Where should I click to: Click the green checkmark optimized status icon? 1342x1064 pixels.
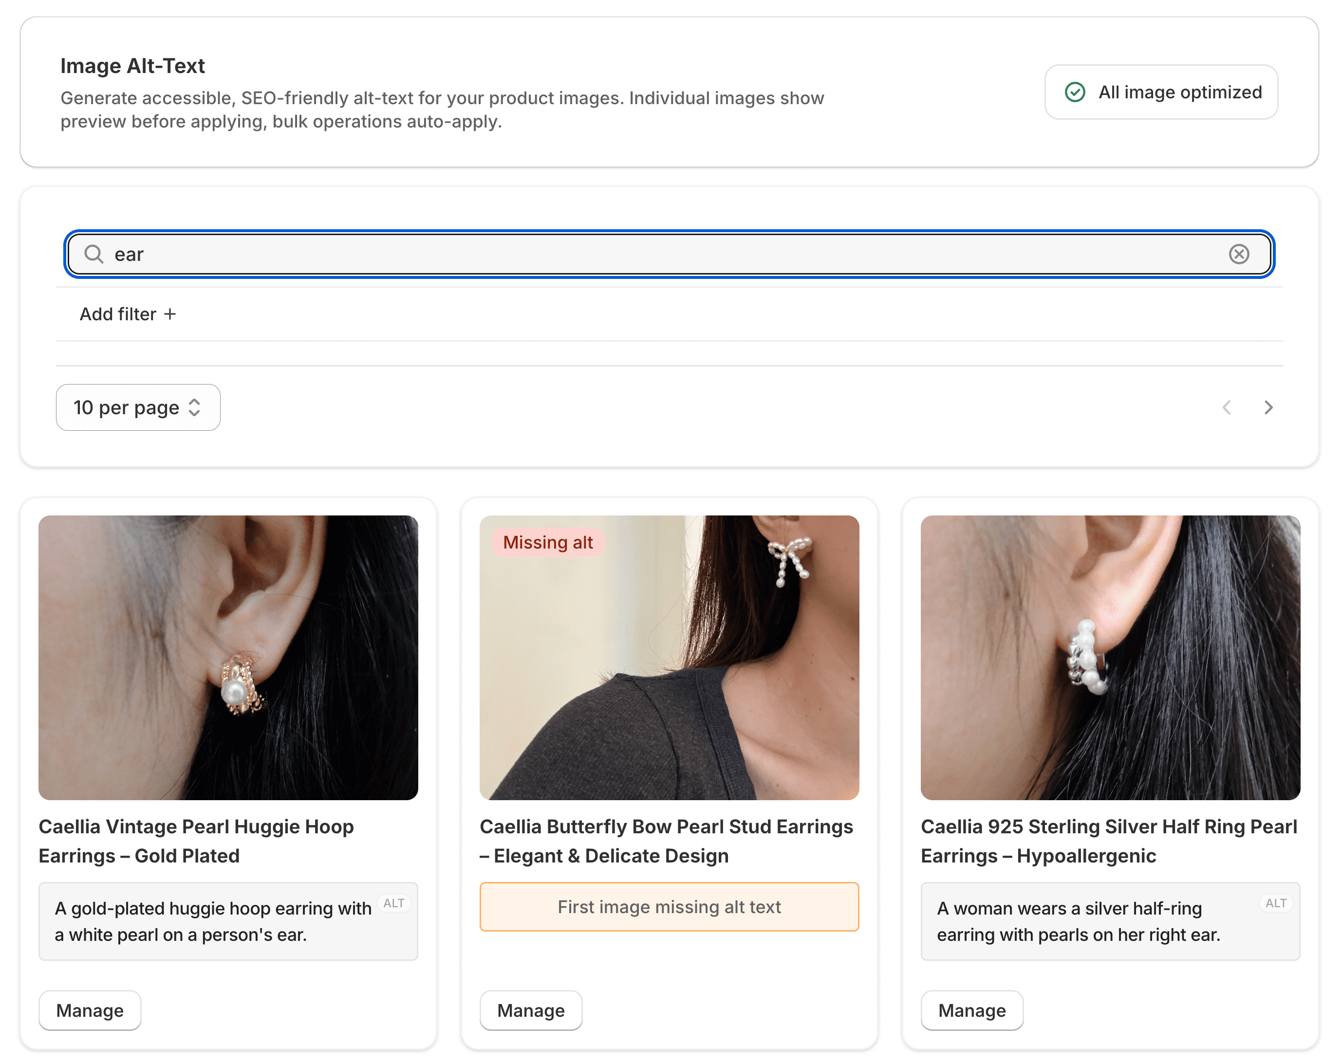[1074, 92]
